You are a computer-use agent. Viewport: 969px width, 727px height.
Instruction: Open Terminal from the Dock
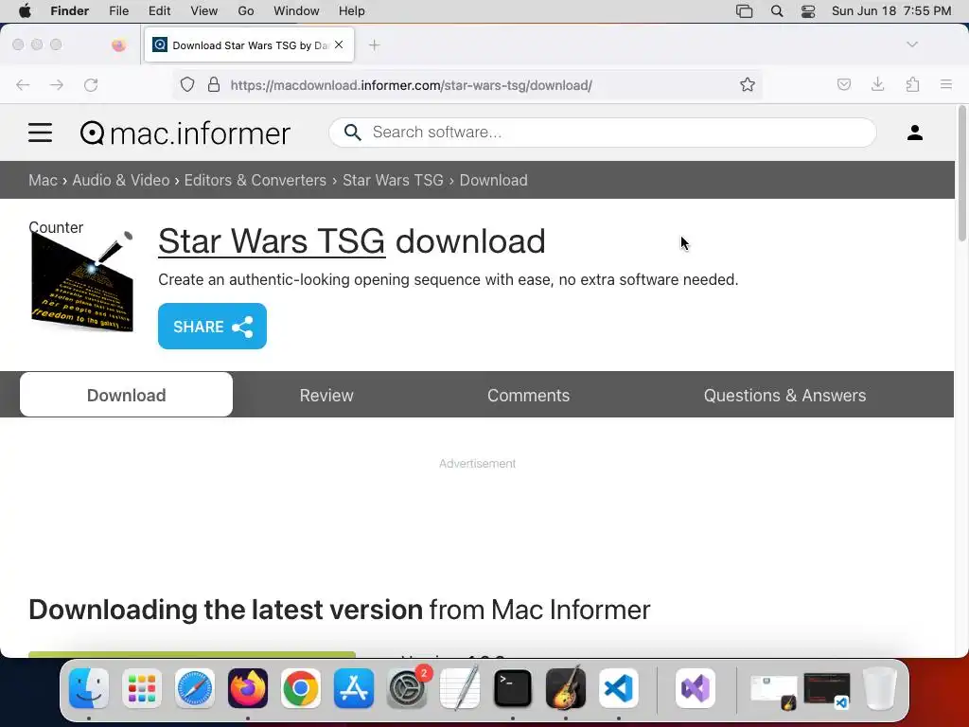pyautogui.click(x=513, y=688)
